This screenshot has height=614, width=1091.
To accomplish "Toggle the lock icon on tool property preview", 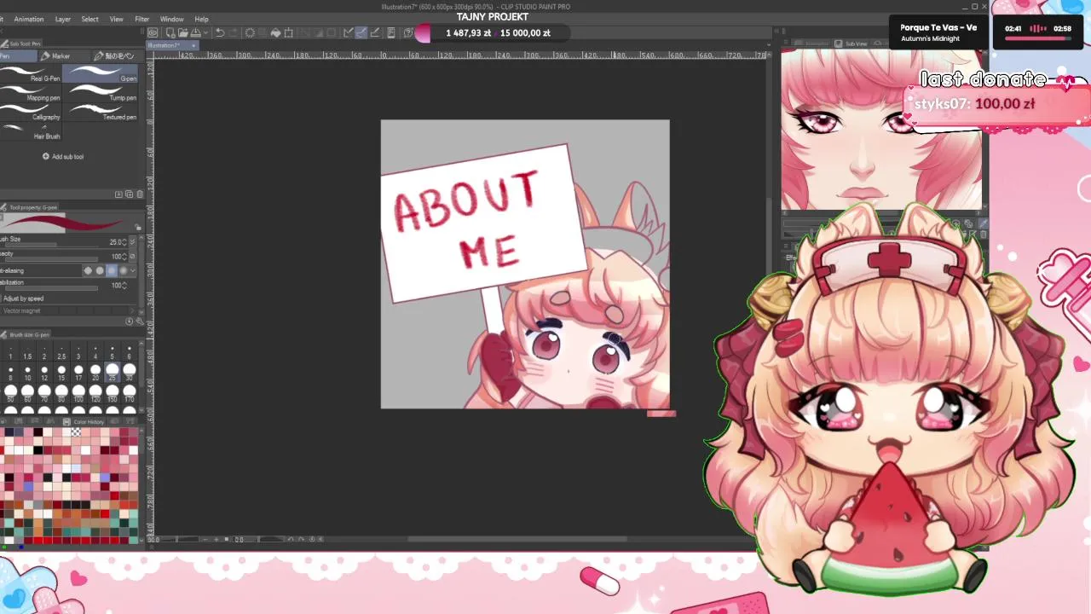I will click(138, 227).
